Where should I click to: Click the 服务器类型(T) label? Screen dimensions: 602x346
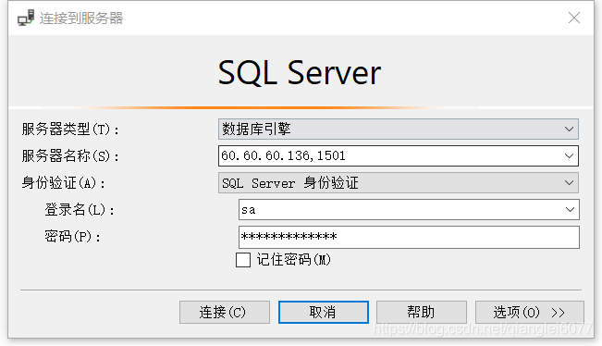(70, 129)
